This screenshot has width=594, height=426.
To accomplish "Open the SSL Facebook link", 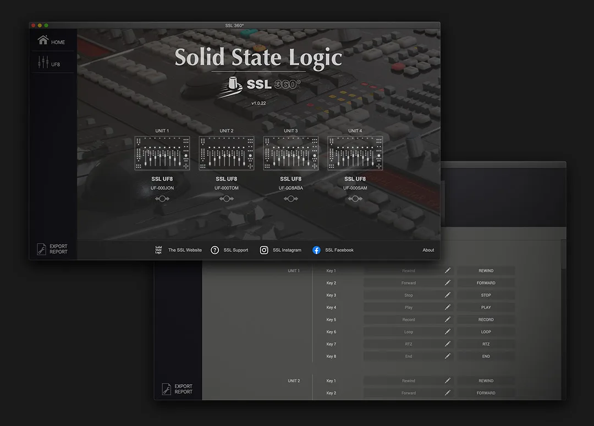I will (x=339, y=250).
